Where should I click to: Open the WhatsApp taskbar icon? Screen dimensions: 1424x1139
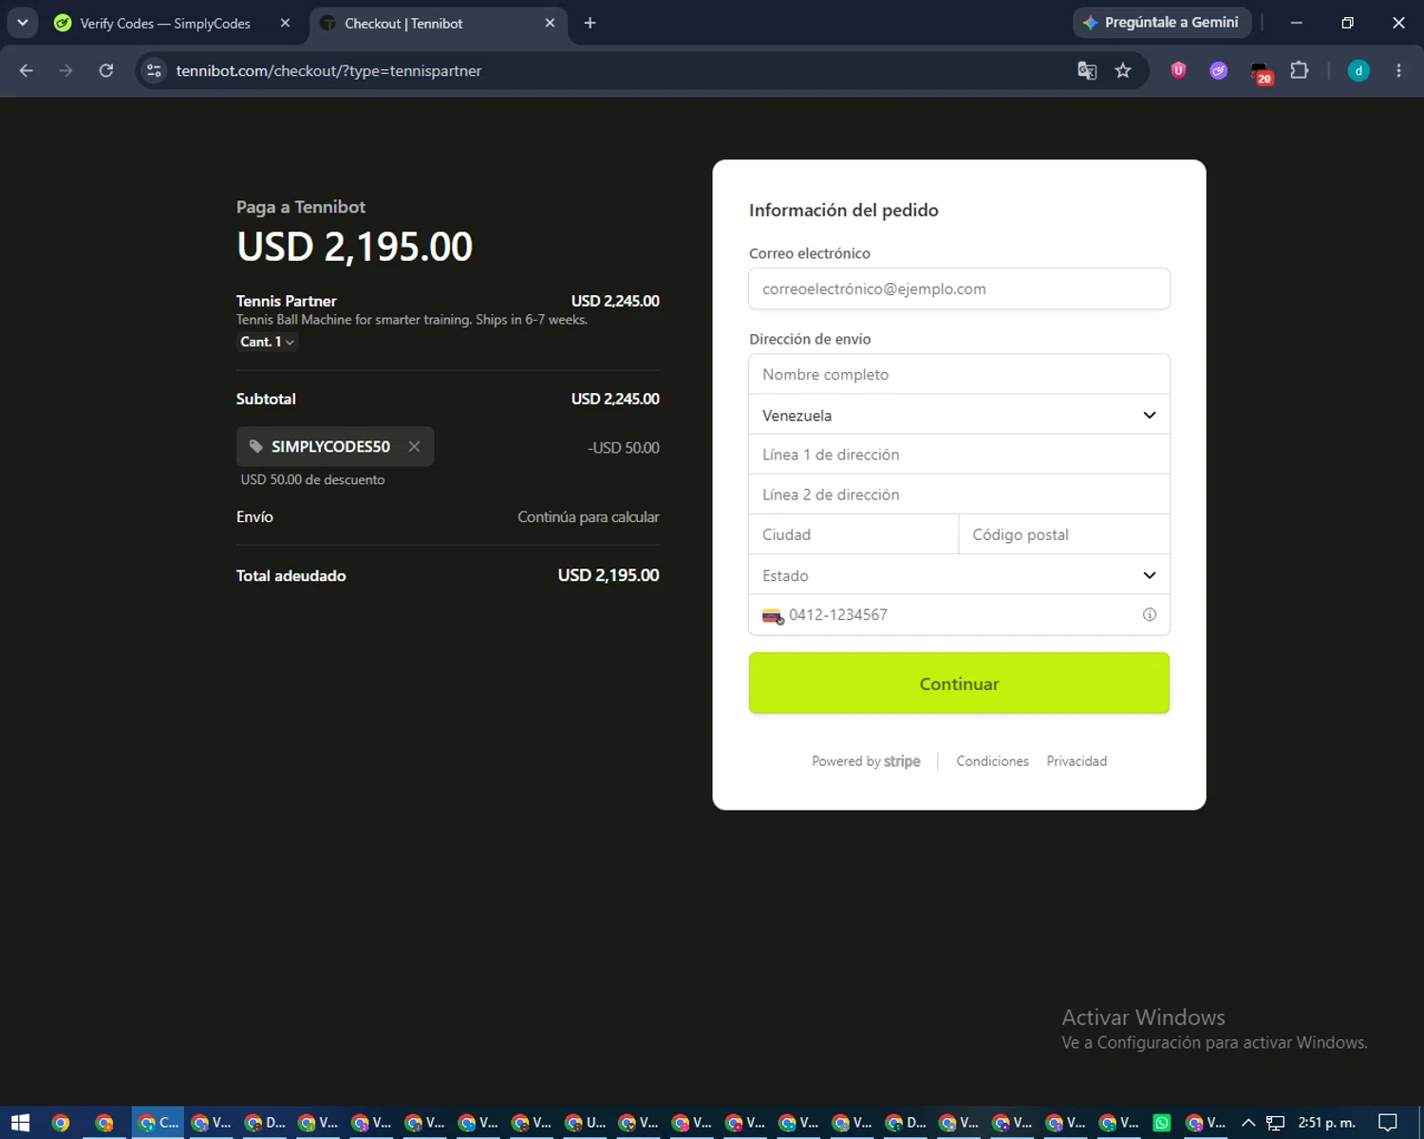tap(1162, 1123)
